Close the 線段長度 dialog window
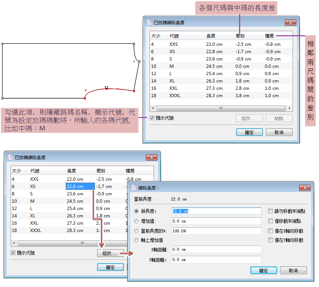 304,188
